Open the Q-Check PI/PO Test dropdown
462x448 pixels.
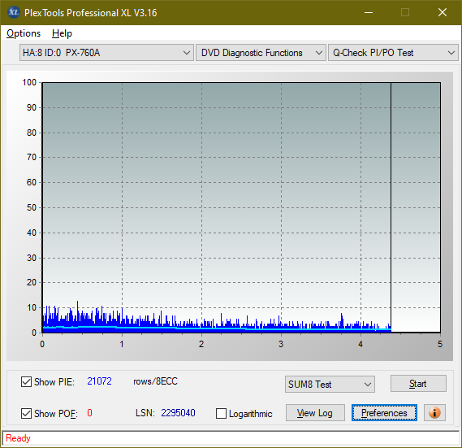click(x=393, y=53)
